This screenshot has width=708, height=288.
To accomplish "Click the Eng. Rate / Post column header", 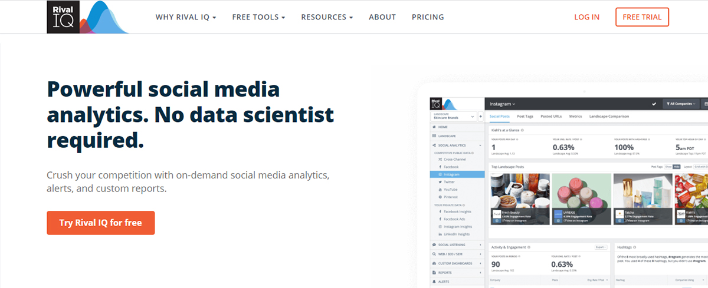I will (x=596, y=280).
